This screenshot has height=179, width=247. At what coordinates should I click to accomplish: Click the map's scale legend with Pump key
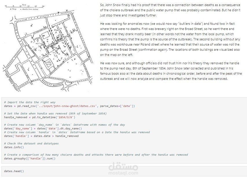point(24,7)
